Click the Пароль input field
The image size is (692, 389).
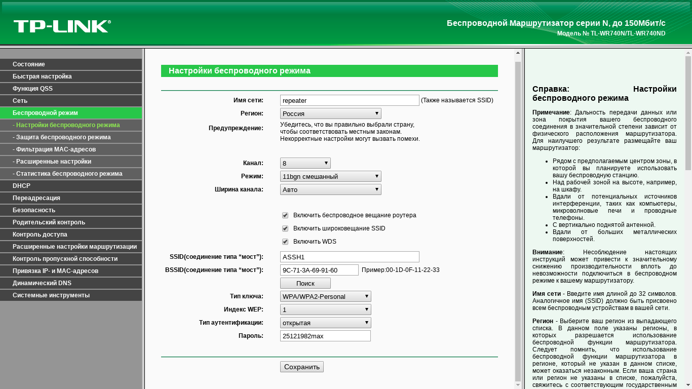point(325,336)
